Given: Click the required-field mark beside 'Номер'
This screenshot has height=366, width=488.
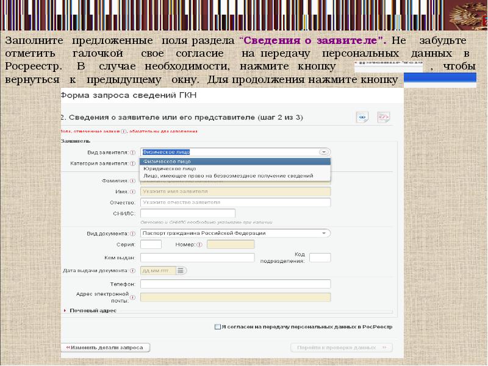Looking at the screenshot, I should click(199, 245).
